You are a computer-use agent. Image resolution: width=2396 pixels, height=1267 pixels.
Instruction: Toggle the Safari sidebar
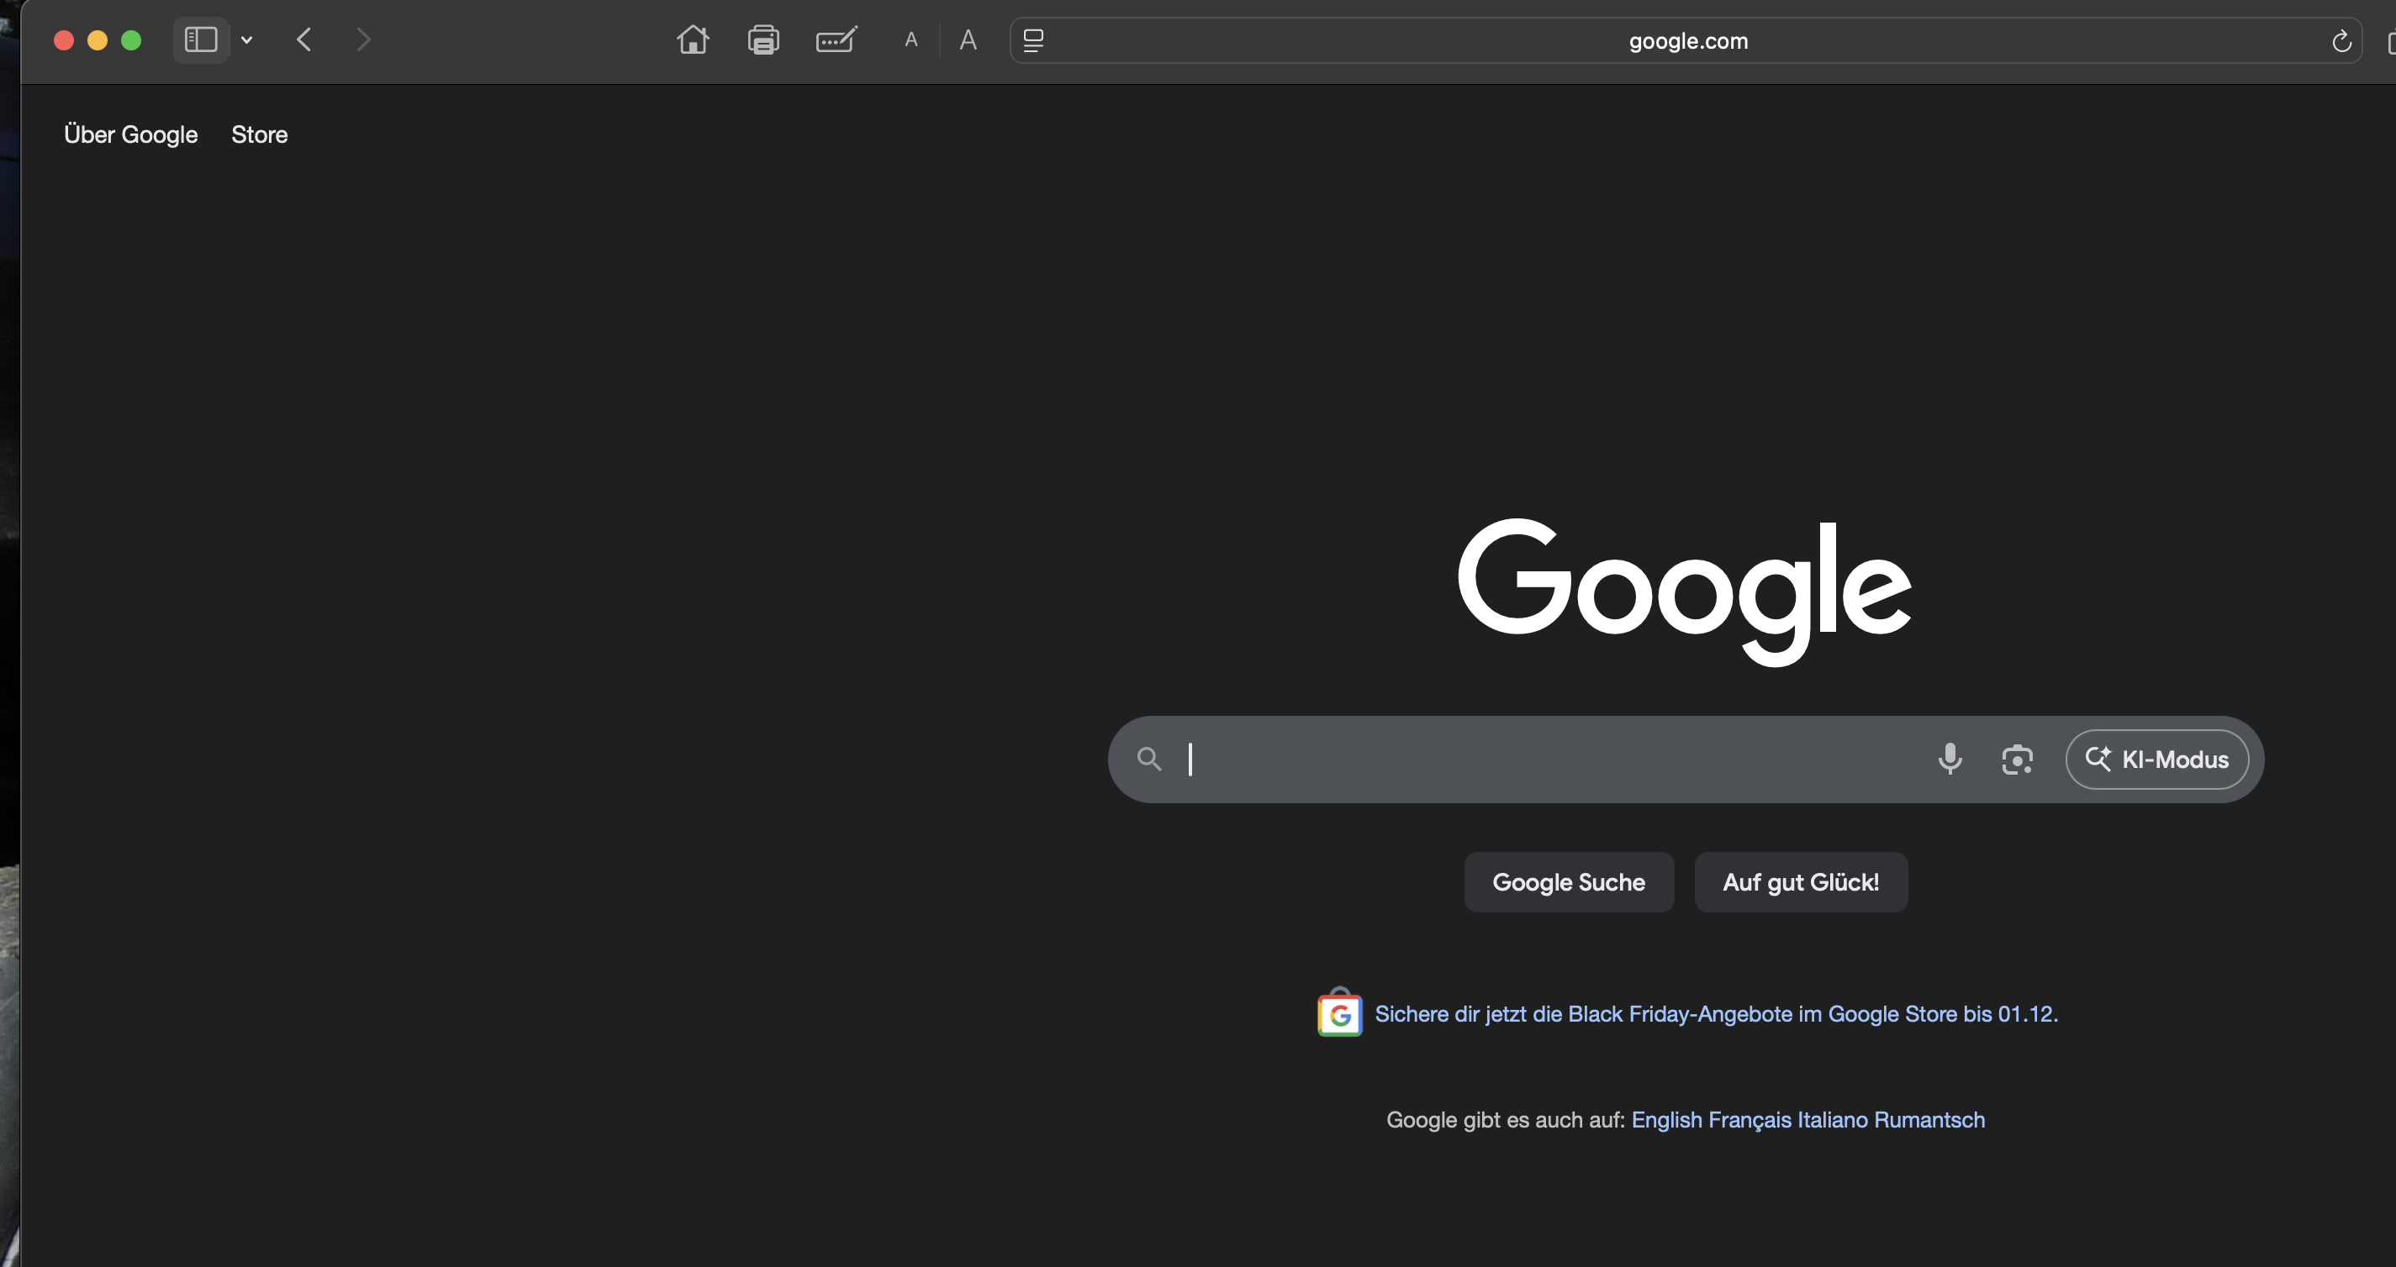point(201,40)
